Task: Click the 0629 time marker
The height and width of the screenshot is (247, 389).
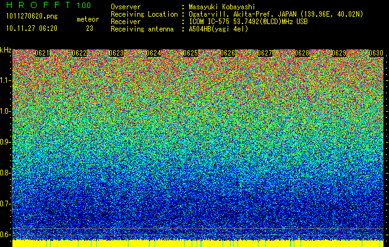Action: tap(339, 53)
